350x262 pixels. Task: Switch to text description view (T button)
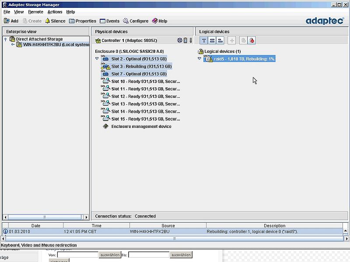point(204,41)
